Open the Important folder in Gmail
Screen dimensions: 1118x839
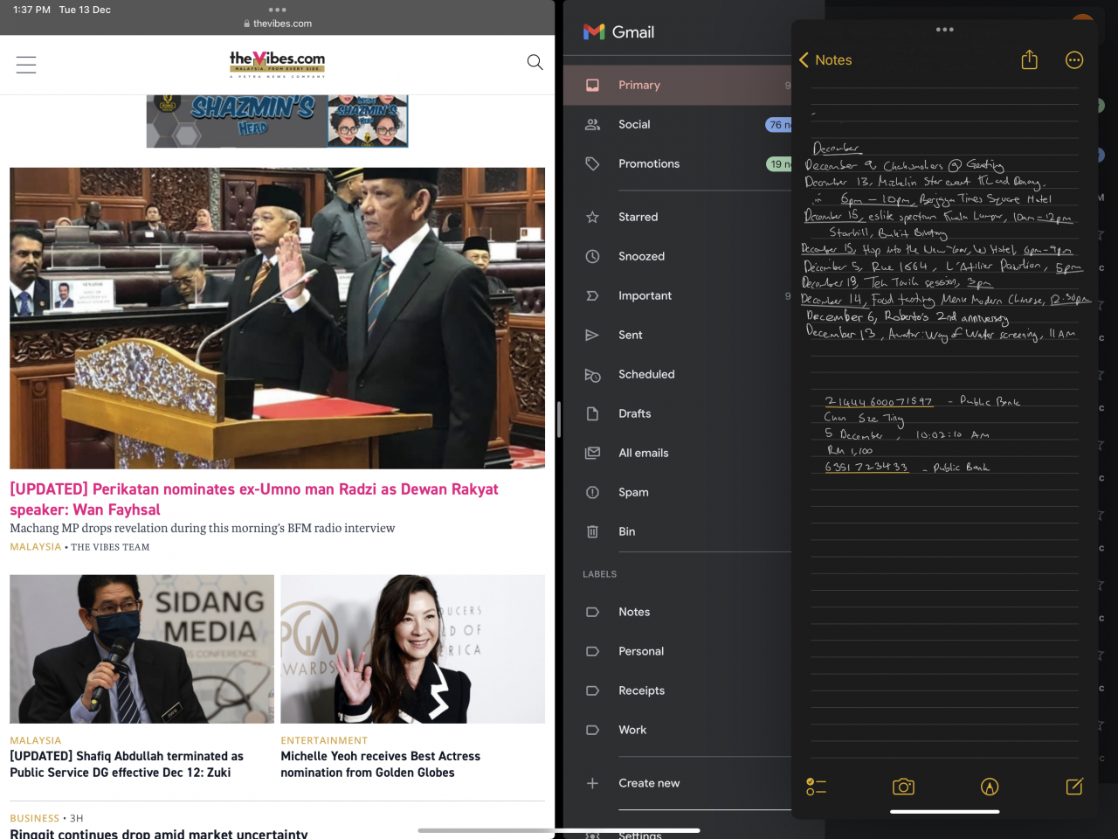click(x=645, y=295)
